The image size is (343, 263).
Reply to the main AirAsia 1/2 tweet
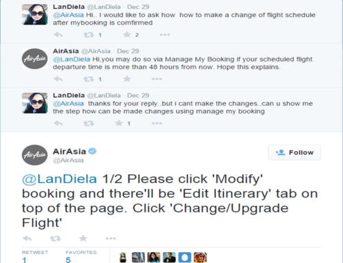(x=27, y=238)
